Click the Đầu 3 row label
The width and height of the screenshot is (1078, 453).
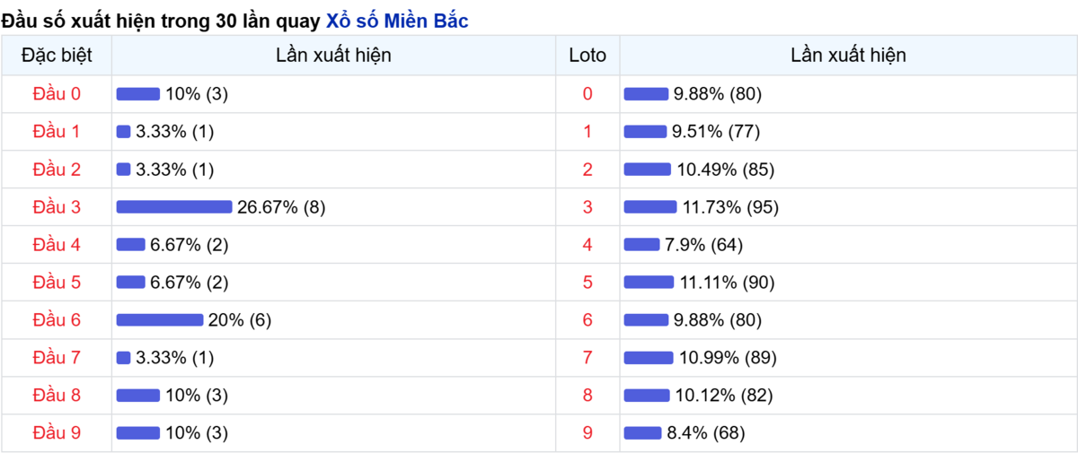57,207
